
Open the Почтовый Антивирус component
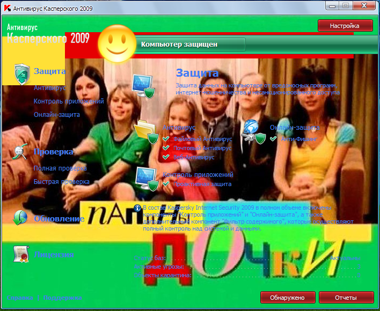coord(202,148)
